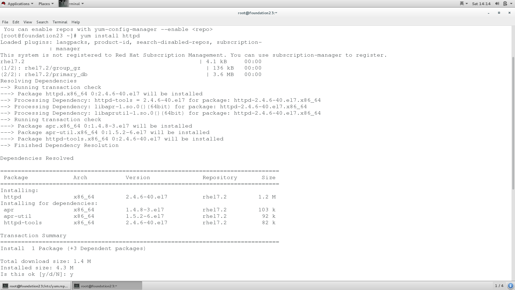Viewport: 515px width, 290px height.
Task: Minimize the terminal window
Action: tap(488, 13)
